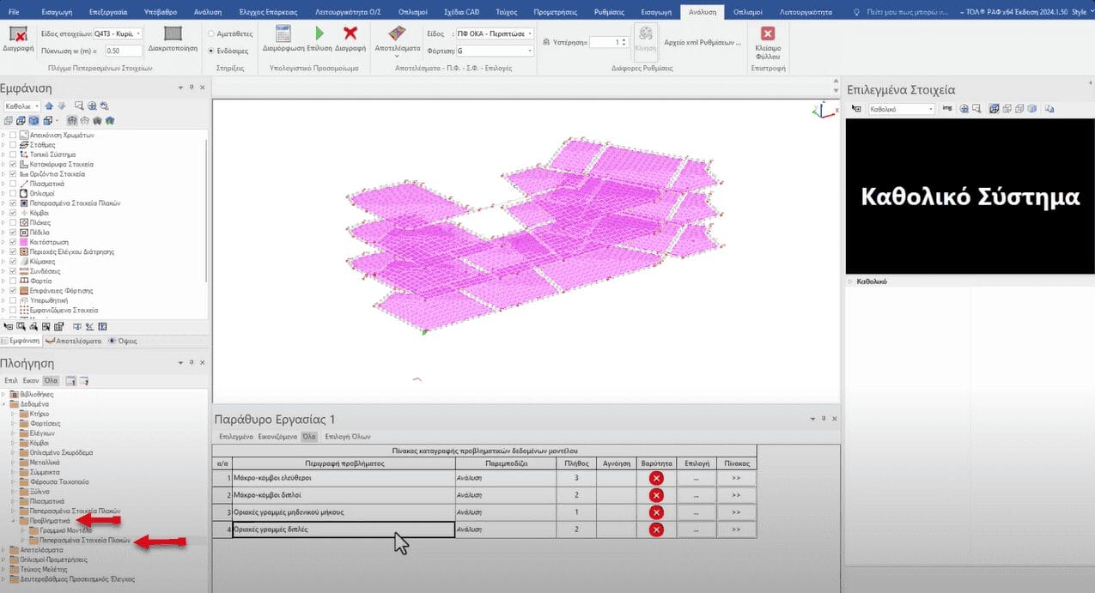Click severity red X icon in row 1
This screenshot has width=1095, height=593.
[656, 477]
